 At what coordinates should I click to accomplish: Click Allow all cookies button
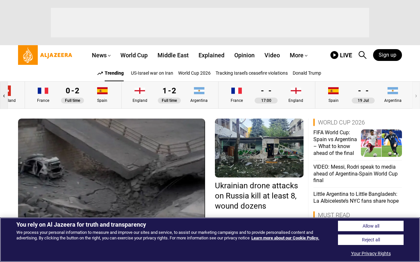[x=371, y=226]
